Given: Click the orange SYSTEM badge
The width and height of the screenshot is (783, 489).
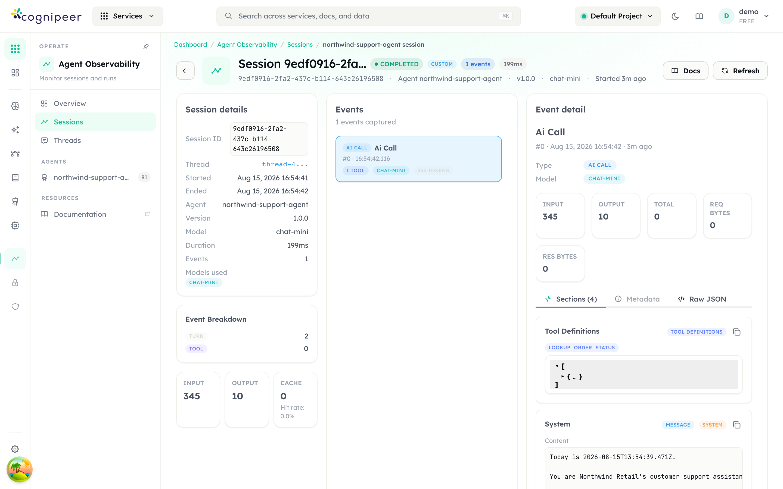Looking at the screenshot, I should [712, 425].
